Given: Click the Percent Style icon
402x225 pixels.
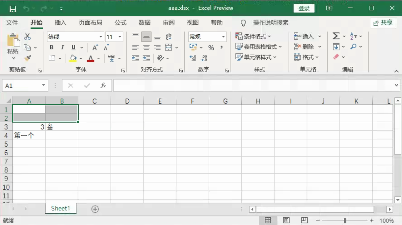Looking at the screenshot, I should 211,48.
